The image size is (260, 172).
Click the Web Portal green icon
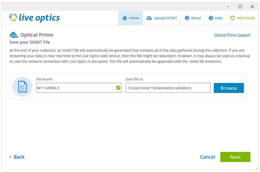point(232,18)
